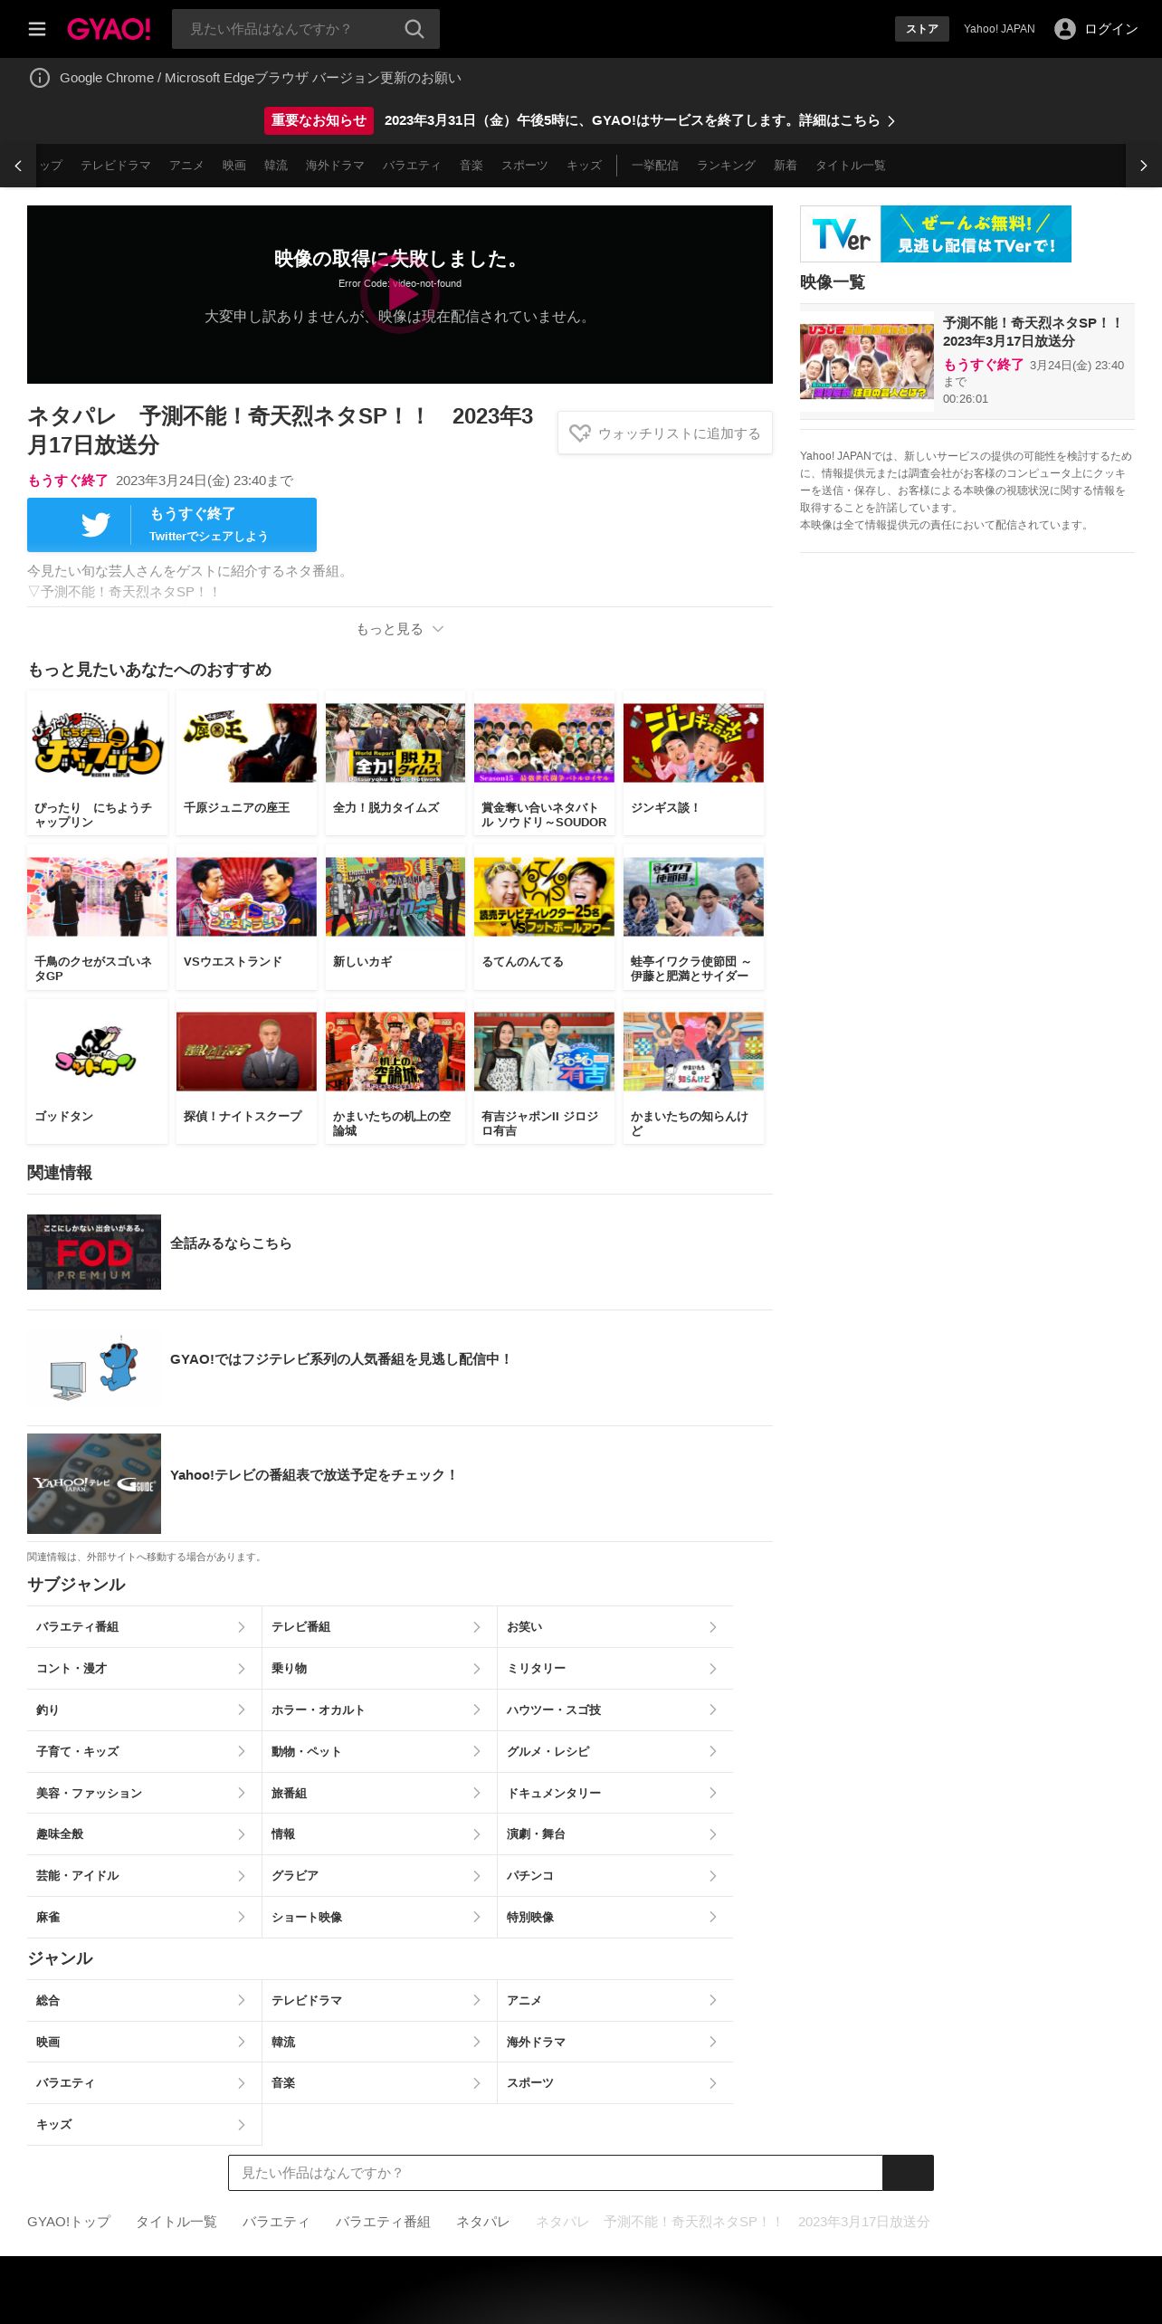Open バラエティ番組 subgenre row

click(x=144, y=1627)
